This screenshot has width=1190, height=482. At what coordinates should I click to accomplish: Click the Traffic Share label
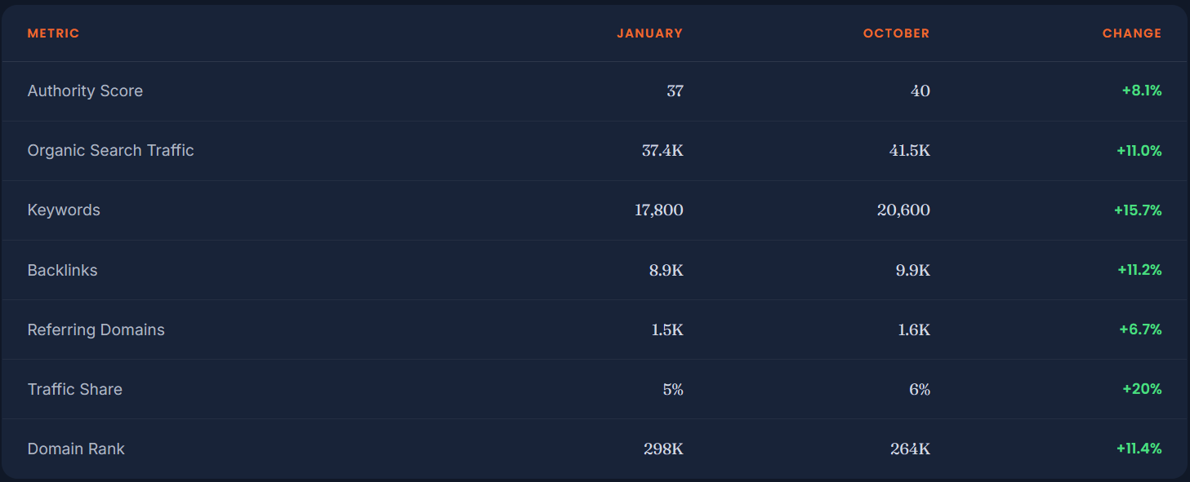click(x=75, y=389)
